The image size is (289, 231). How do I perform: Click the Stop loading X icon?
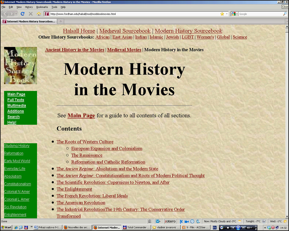tap(31, 14)
